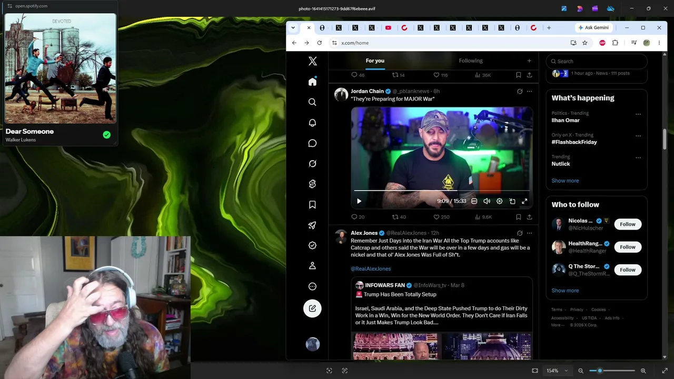The width and height of the screenshot is (674, 379).
Task: Open Explore search icon in X sidebar
Action: [x=313, y=102]
